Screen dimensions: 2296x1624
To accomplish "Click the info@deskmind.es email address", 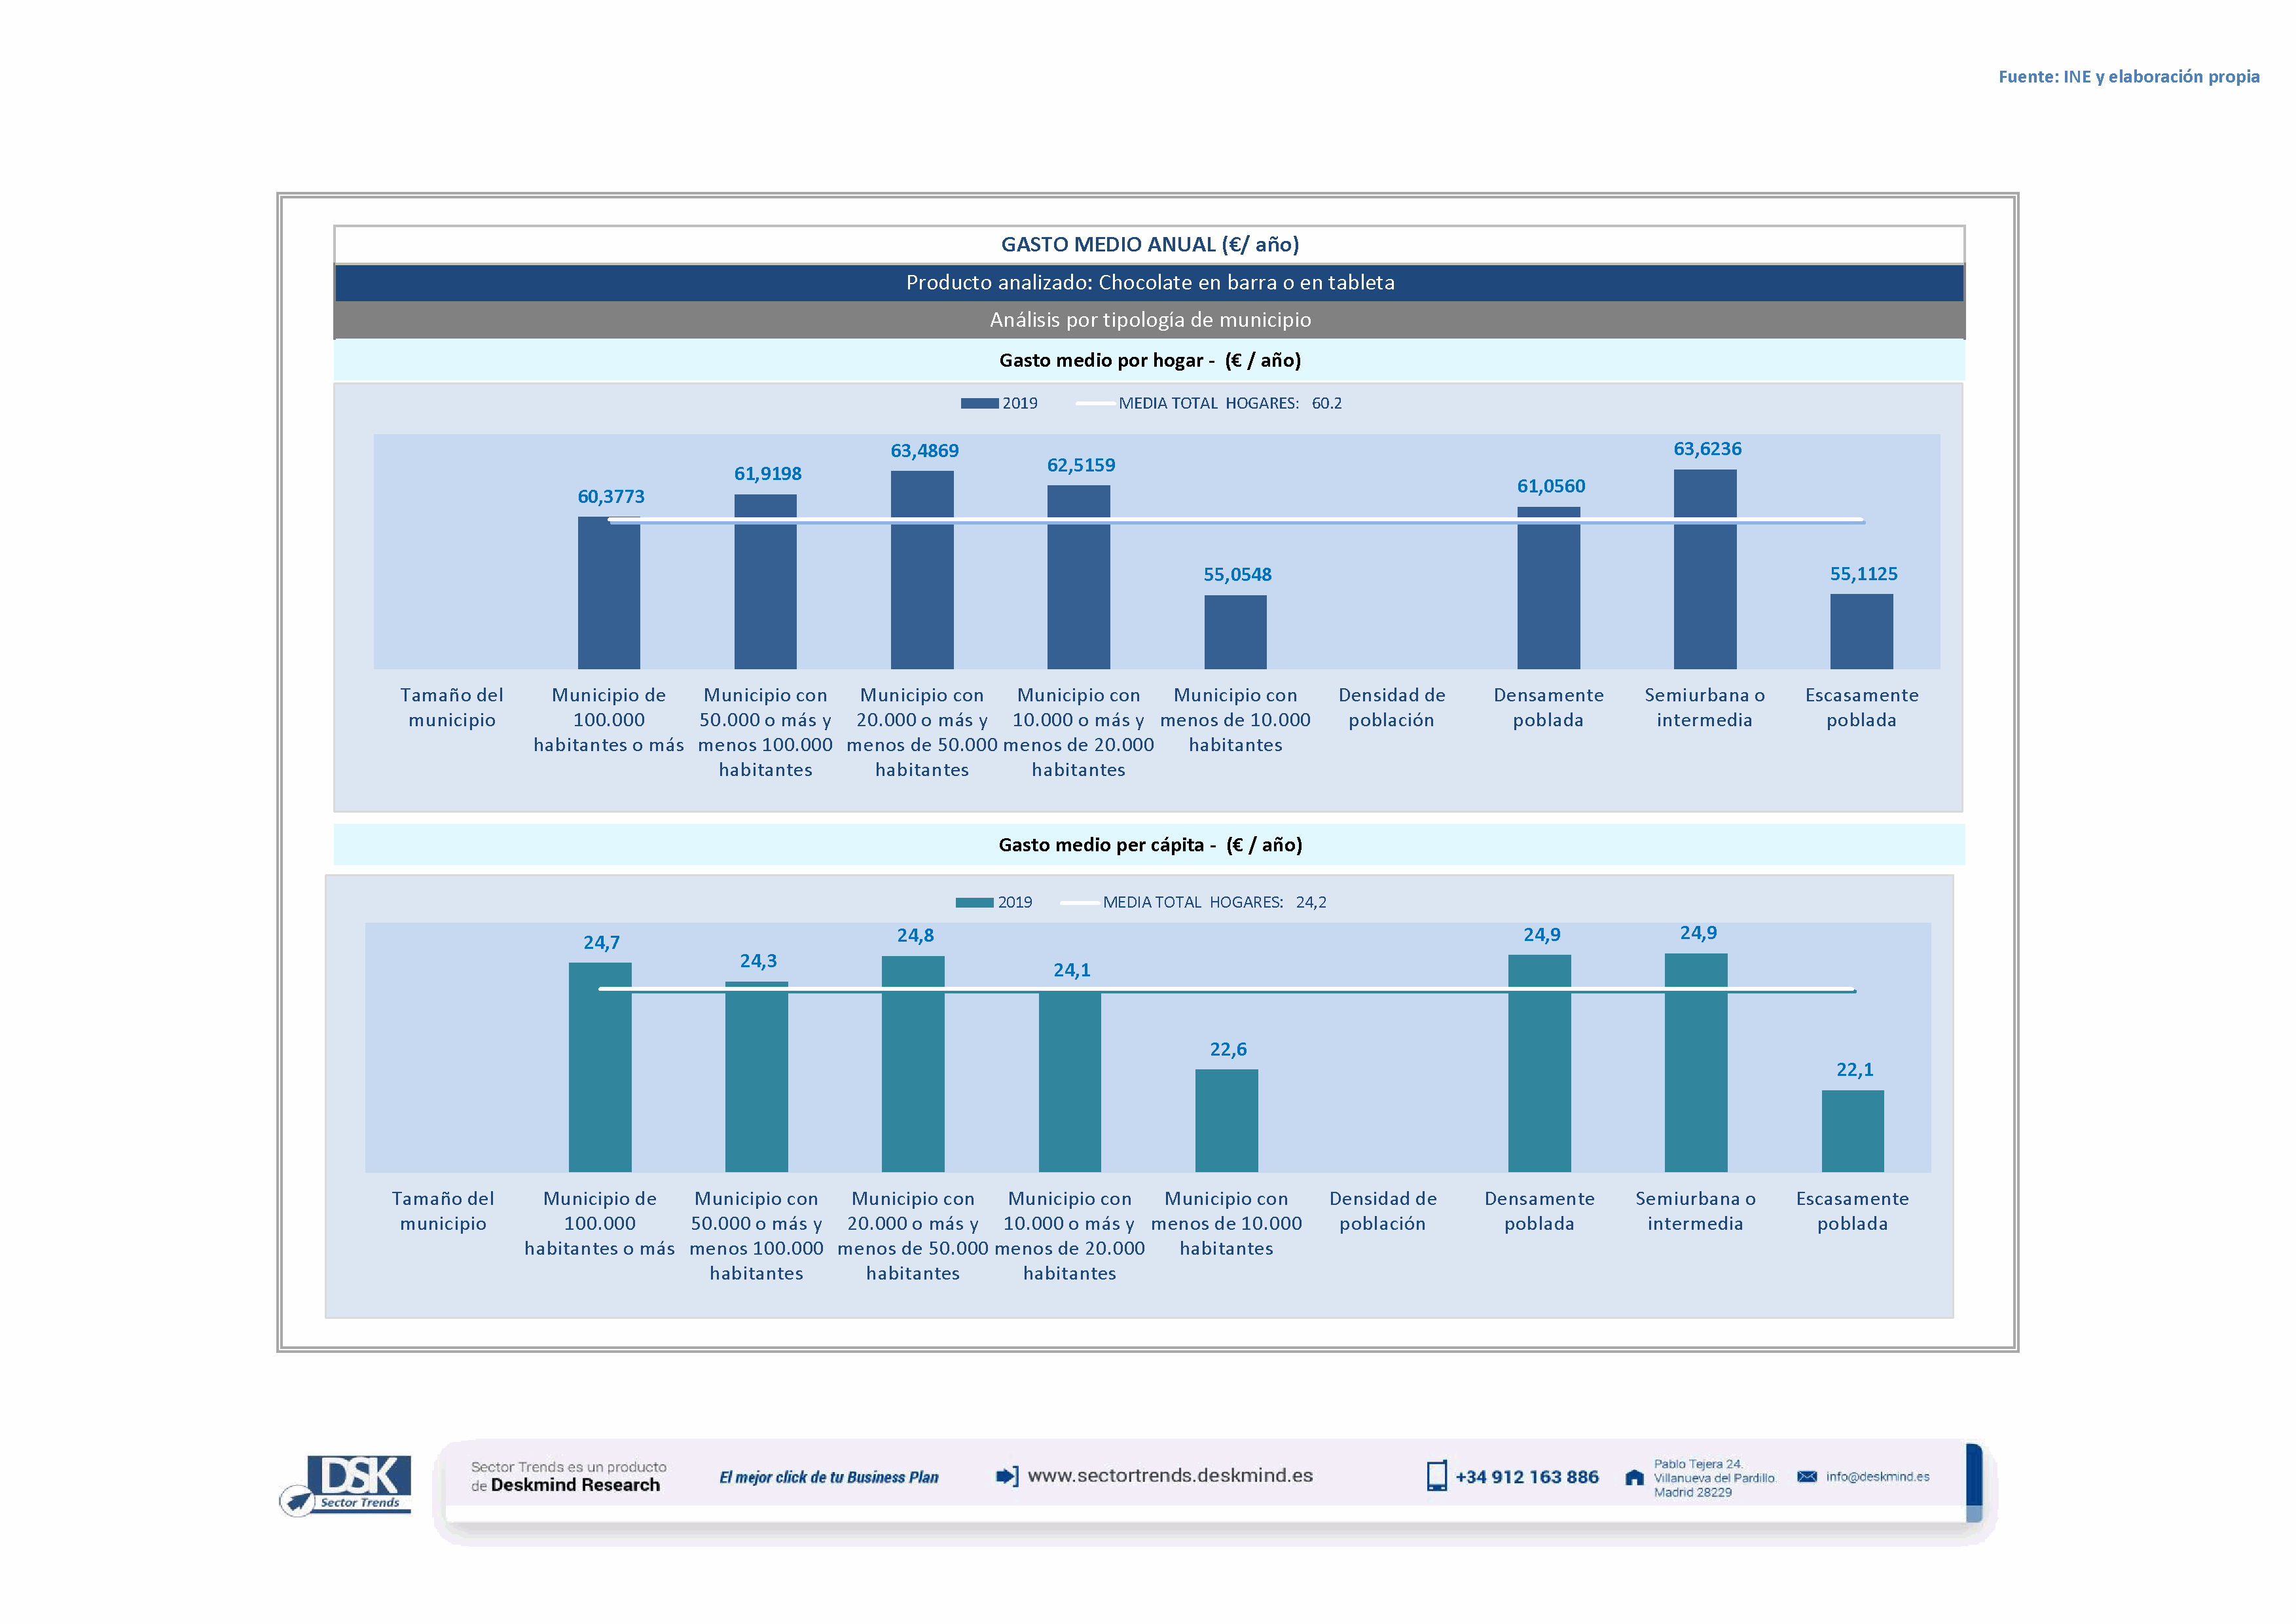I will pyautogui.click(x=1877, y=1477).
